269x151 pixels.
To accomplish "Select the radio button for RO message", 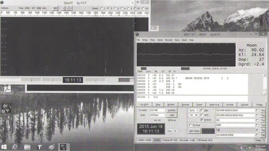I will [257, 120].
